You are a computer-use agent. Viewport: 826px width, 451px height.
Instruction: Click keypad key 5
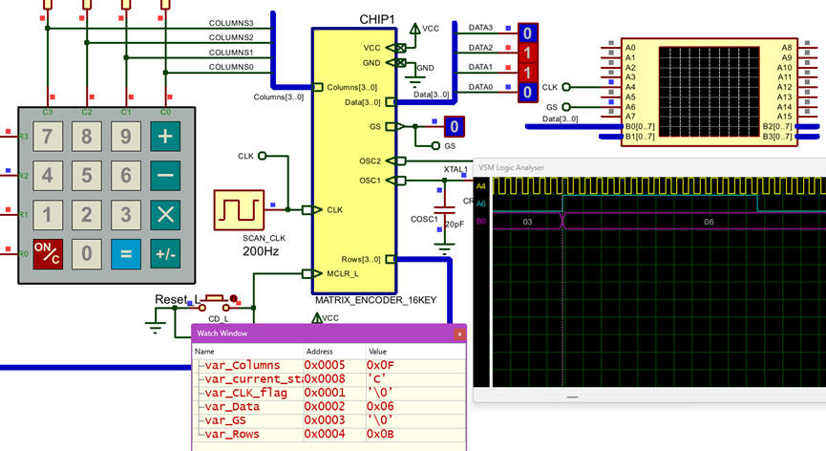(x=87, y=176)
